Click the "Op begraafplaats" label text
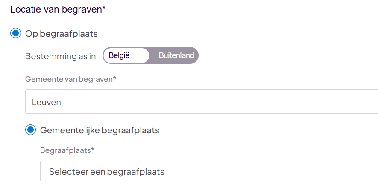Viewport: 378px width, 184px height. pyautogui.click(x=61, y=34)
